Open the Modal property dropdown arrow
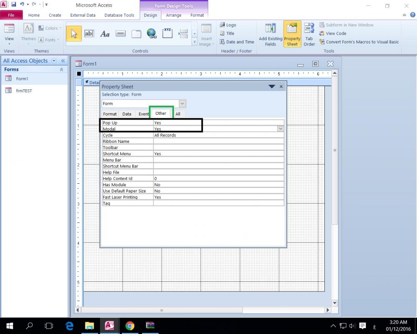Viewport: 417px width, 334px height. (280, 129)
